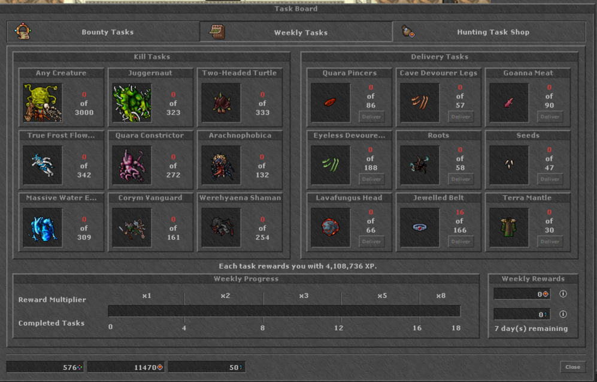Select the Corym Vanguard creature image

click(x=132, y=228)
